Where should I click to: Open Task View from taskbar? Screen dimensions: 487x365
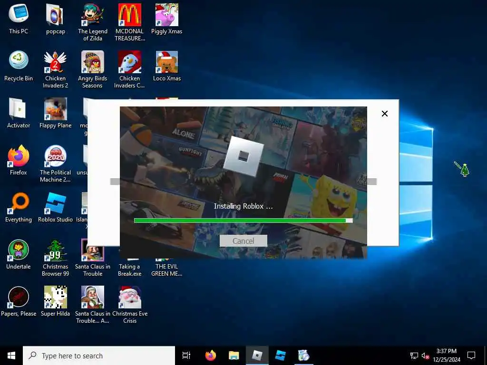tap(186, 355)
